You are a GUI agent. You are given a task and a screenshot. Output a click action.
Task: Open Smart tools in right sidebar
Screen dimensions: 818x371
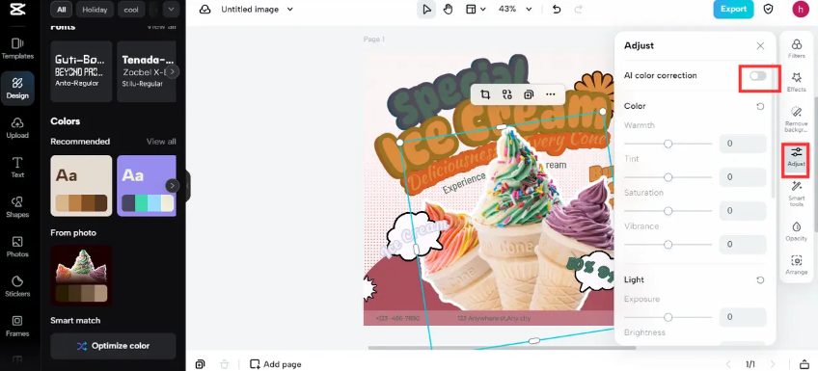click(x=796, y=194)
